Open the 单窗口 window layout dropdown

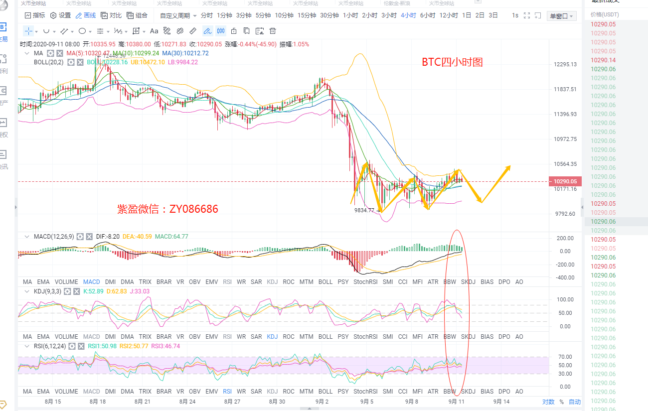561,16
